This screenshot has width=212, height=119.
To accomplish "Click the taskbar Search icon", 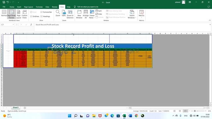I will point(76,116).
